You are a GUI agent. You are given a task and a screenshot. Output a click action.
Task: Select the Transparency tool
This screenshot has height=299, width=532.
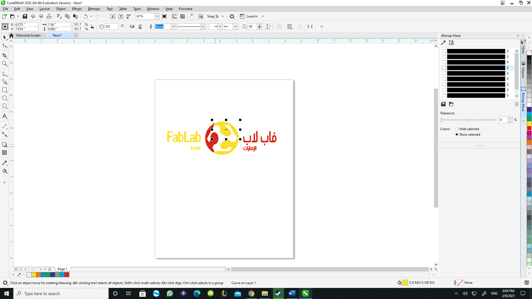point(4,153)
